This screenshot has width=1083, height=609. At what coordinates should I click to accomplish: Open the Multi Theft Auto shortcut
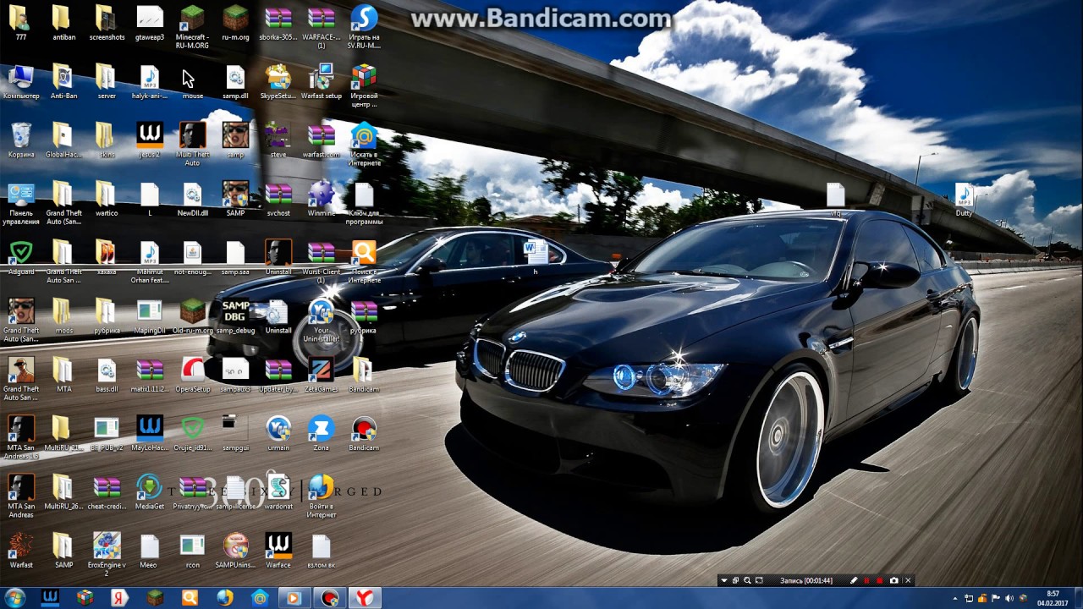point(192,144)
